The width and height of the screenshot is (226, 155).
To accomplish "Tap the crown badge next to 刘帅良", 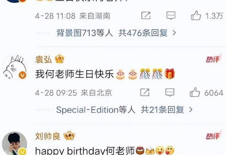I will [69, 136].
